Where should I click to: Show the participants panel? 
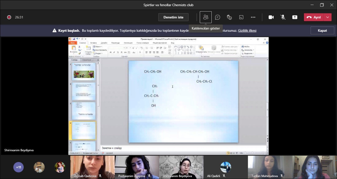pos(206,17)
